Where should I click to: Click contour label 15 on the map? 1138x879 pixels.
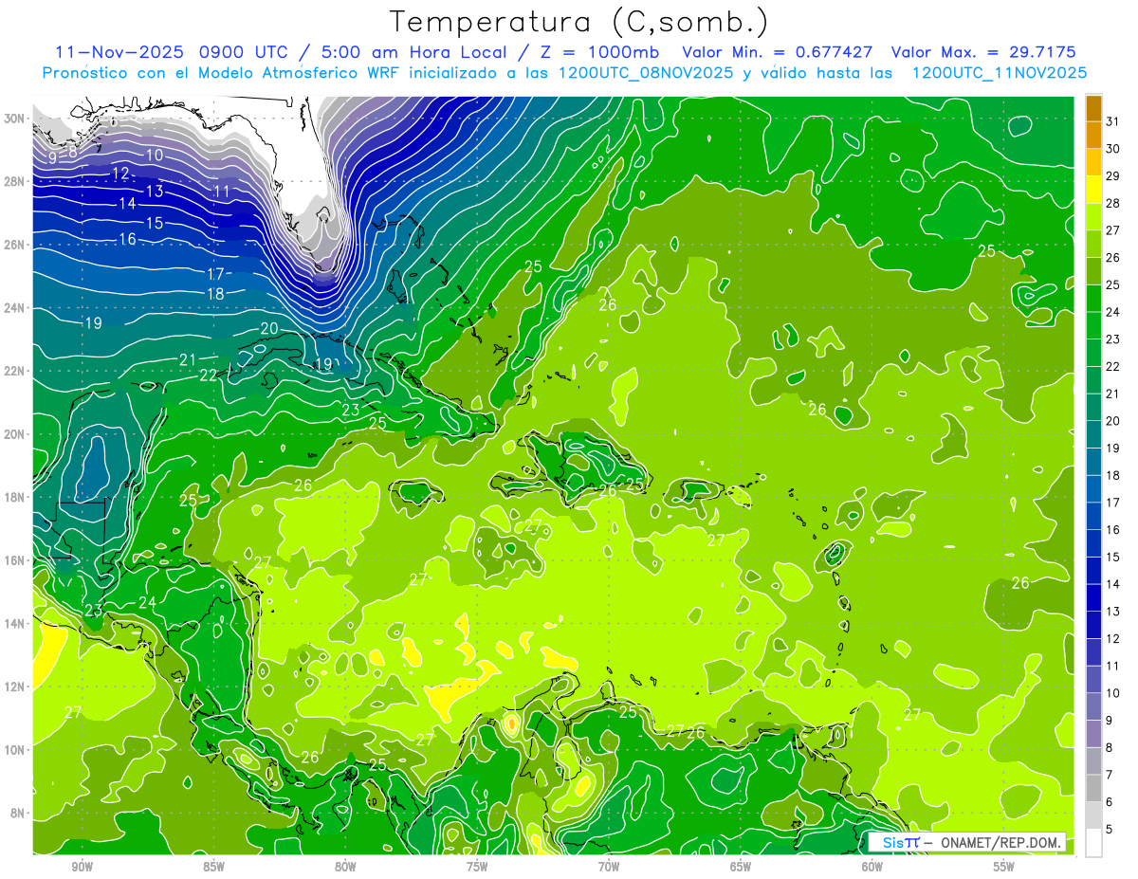(155, 223)
